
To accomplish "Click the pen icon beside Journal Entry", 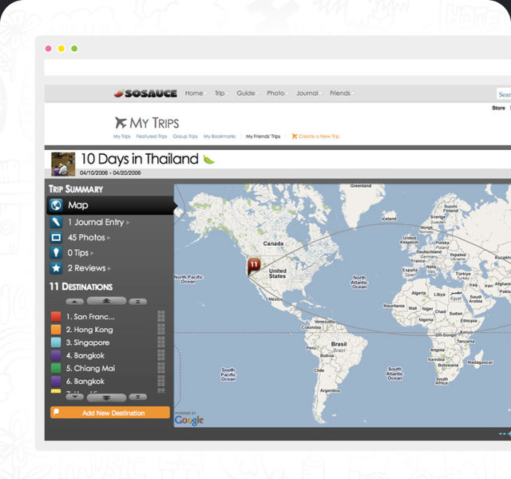I will click(56, 222).
